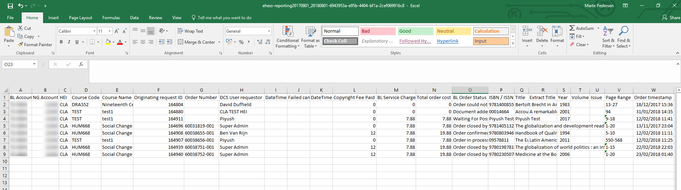Viewport: 681px width, 190px height.
Task: Open the General number format dropdown
Action: pyautogui.click(x=269, y=31)
